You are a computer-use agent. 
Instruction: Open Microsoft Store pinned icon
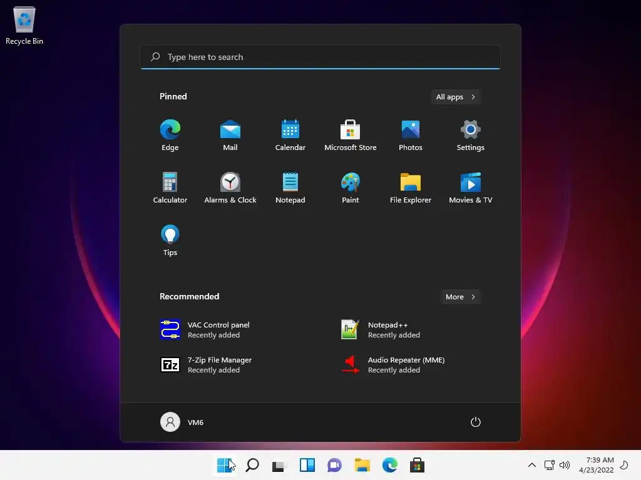point(351,135)
